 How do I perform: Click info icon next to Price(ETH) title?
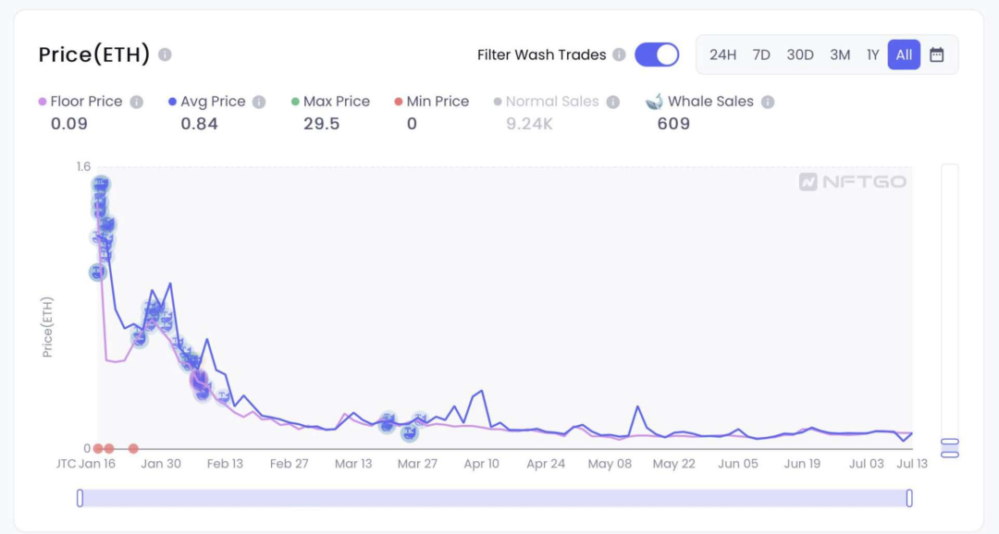pyautogui.click(x=165, y=55)
